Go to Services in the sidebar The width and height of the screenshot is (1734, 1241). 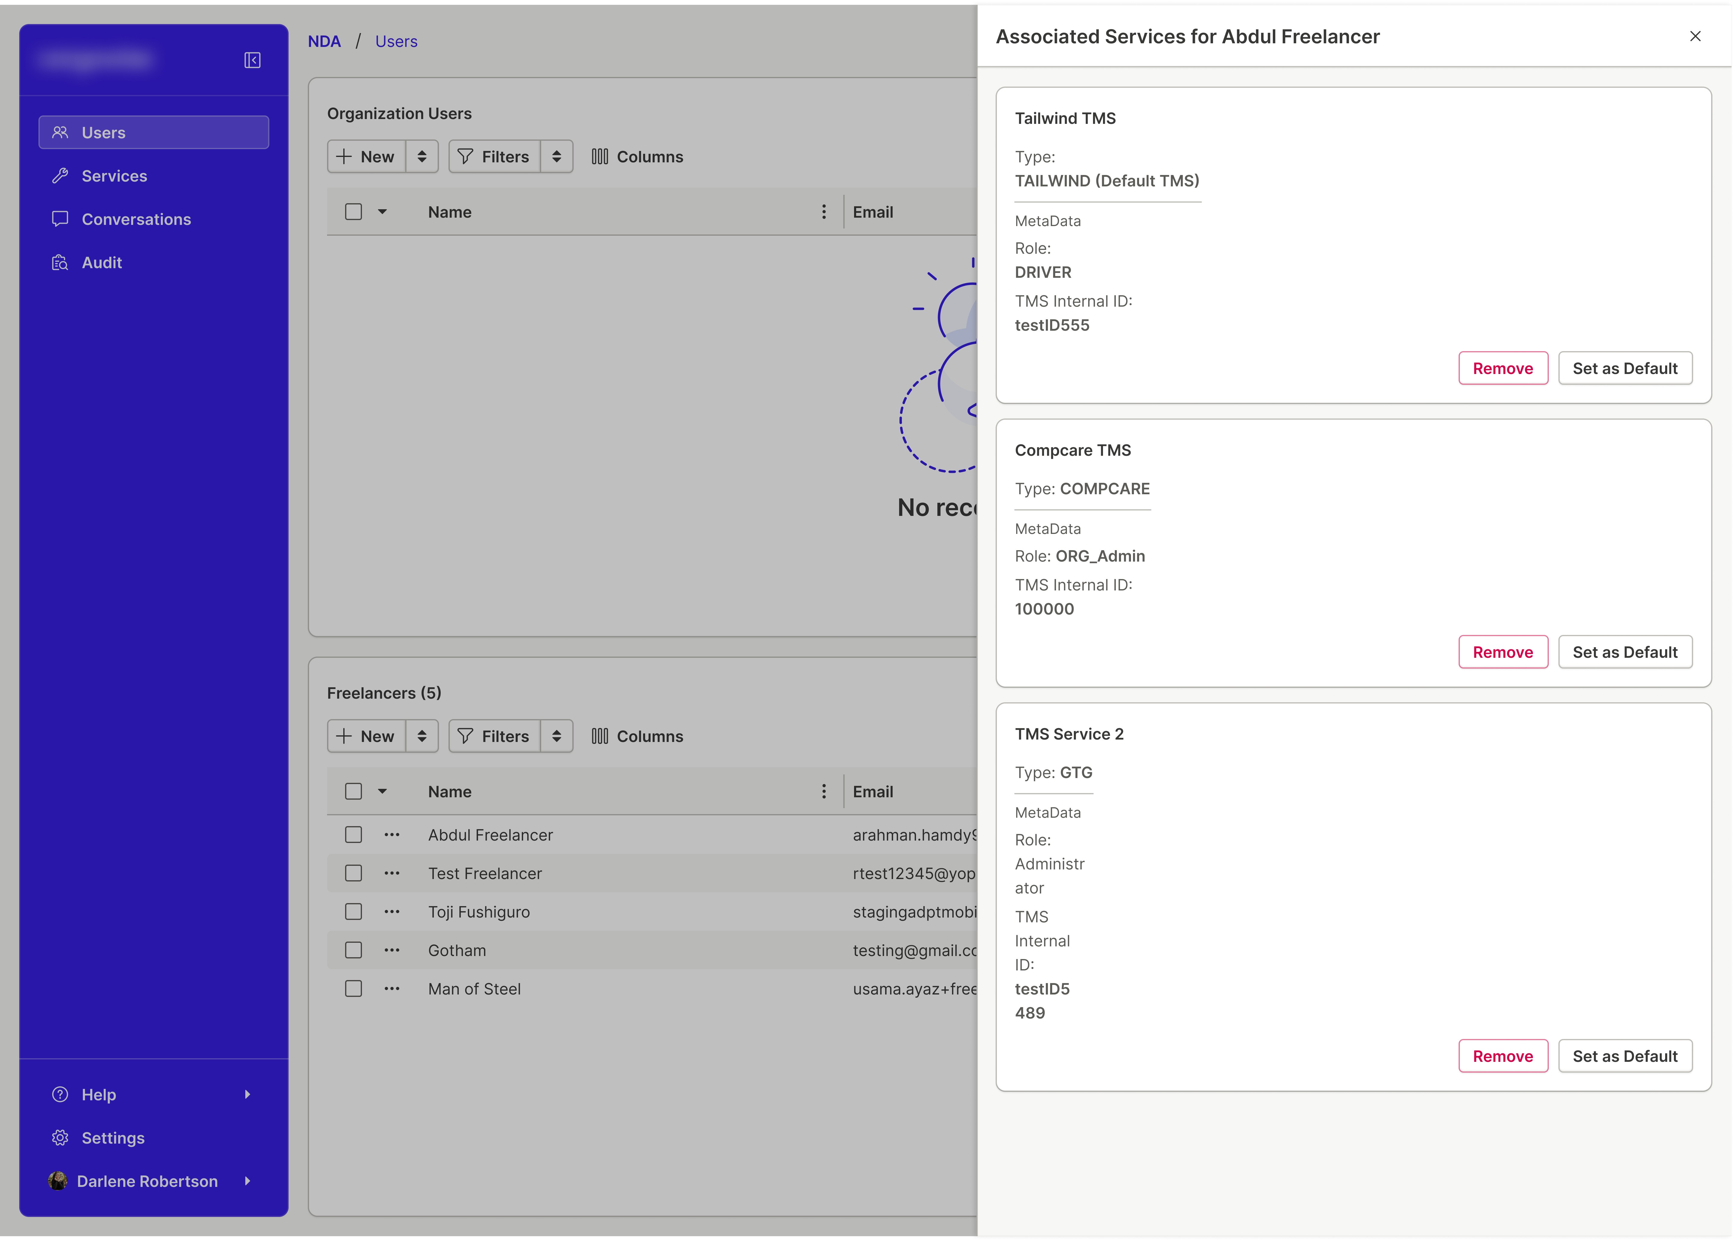[114, 176]
